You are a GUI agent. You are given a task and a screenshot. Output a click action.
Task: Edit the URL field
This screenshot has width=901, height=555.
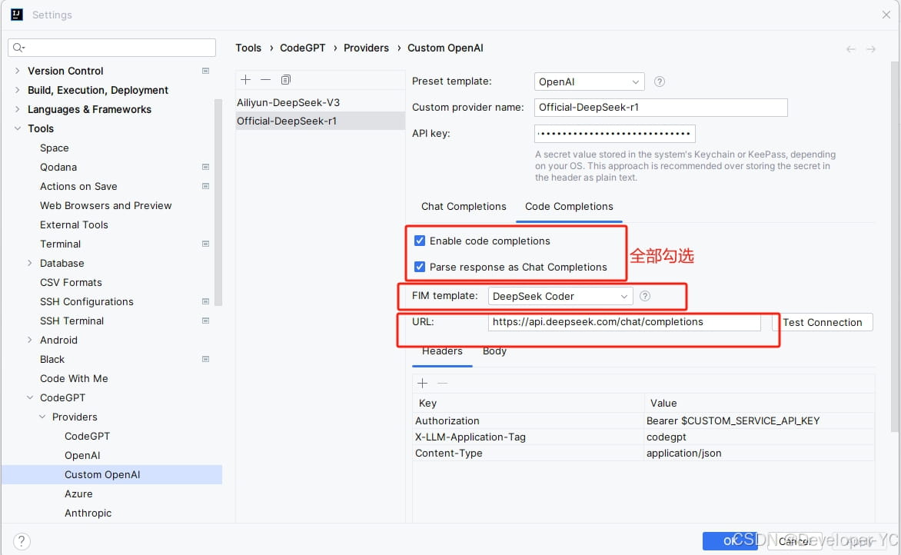[x=624, y=322]
